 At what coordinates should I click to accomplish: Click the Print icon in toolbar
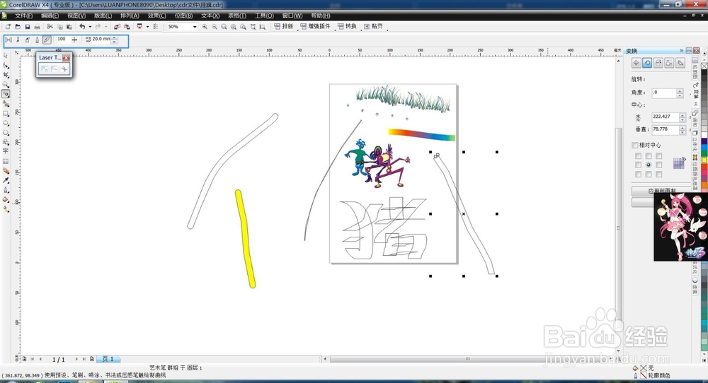[37, 27]
